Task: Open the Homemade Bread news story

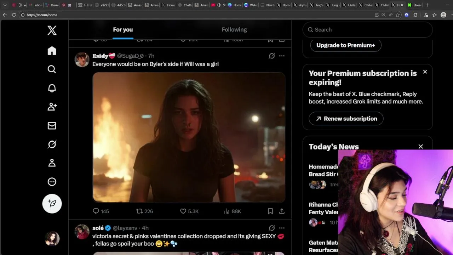Action: click(x=323, y=170)
